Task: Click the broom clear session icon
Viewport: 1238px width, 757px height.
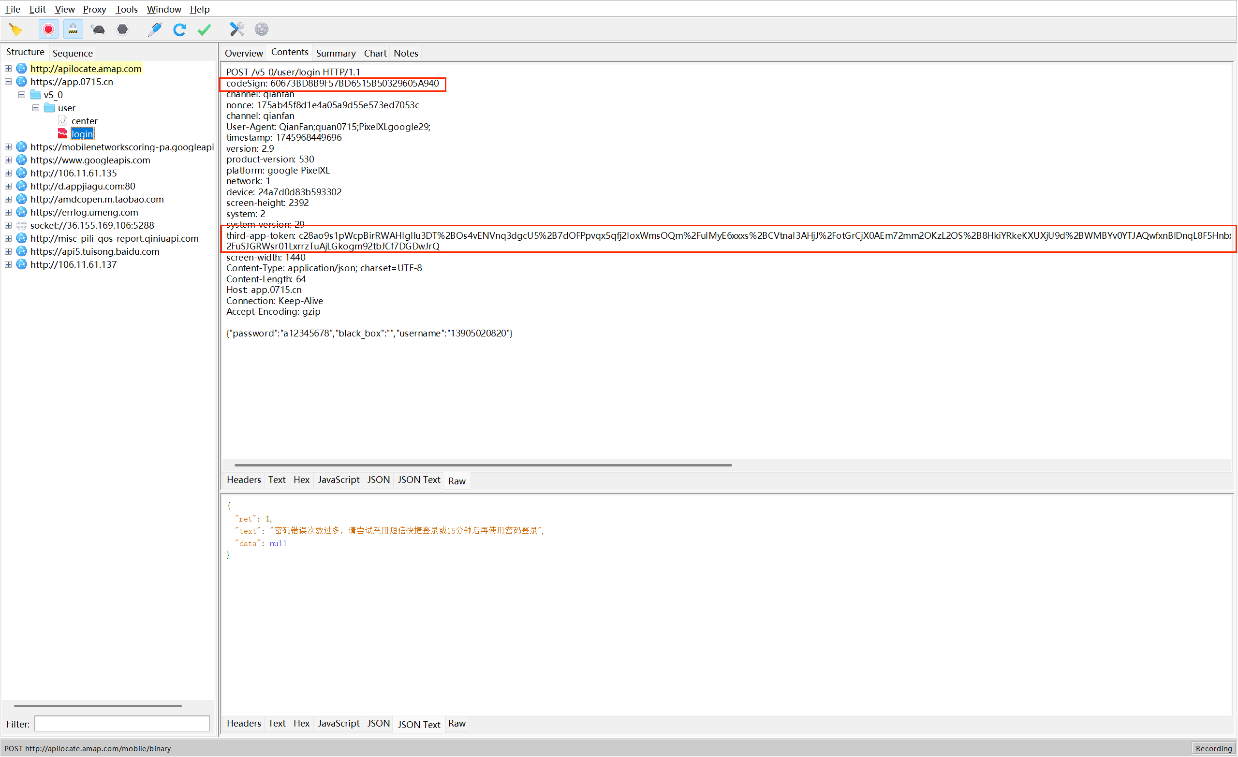Action: click(x=15, y=29)
